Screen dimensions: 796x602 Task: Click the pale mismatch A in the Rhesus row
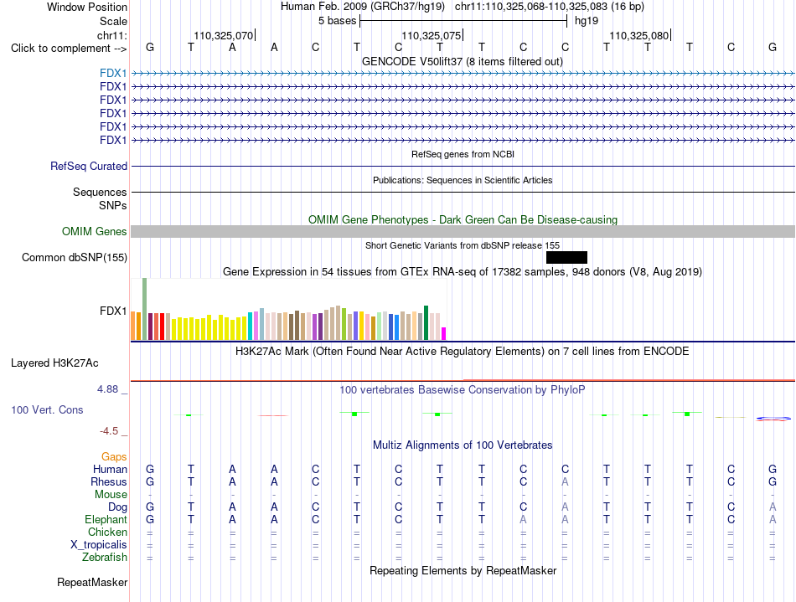pos(565,481)
